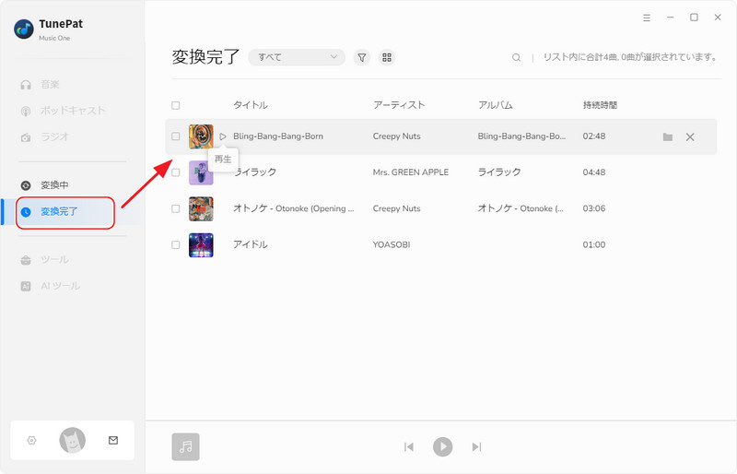
Task: Click the headphones icon for 音楽
Action: coord(26,85)
